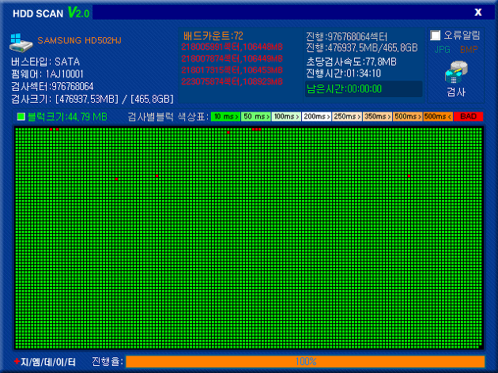The image size is (498, 373).
Task: Select the 100ms color legend swatch
Action: [x=286, y=116]
